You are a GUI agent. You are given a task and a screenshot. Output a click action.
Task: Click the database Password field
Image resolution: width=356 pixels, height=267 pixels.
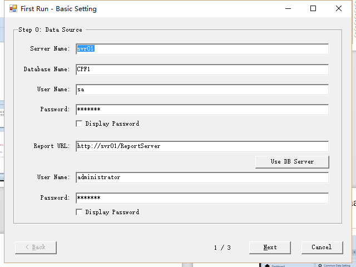point(202,110)
